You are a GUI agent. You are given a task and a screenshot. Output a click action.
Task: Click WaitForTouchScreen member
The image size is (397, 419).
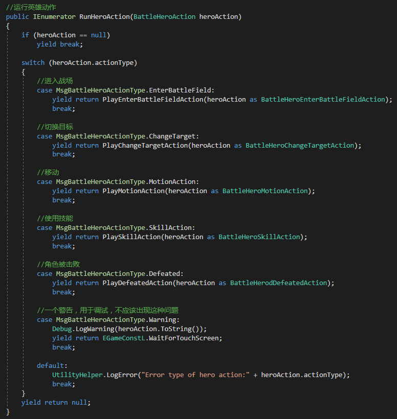coord(184,338)
